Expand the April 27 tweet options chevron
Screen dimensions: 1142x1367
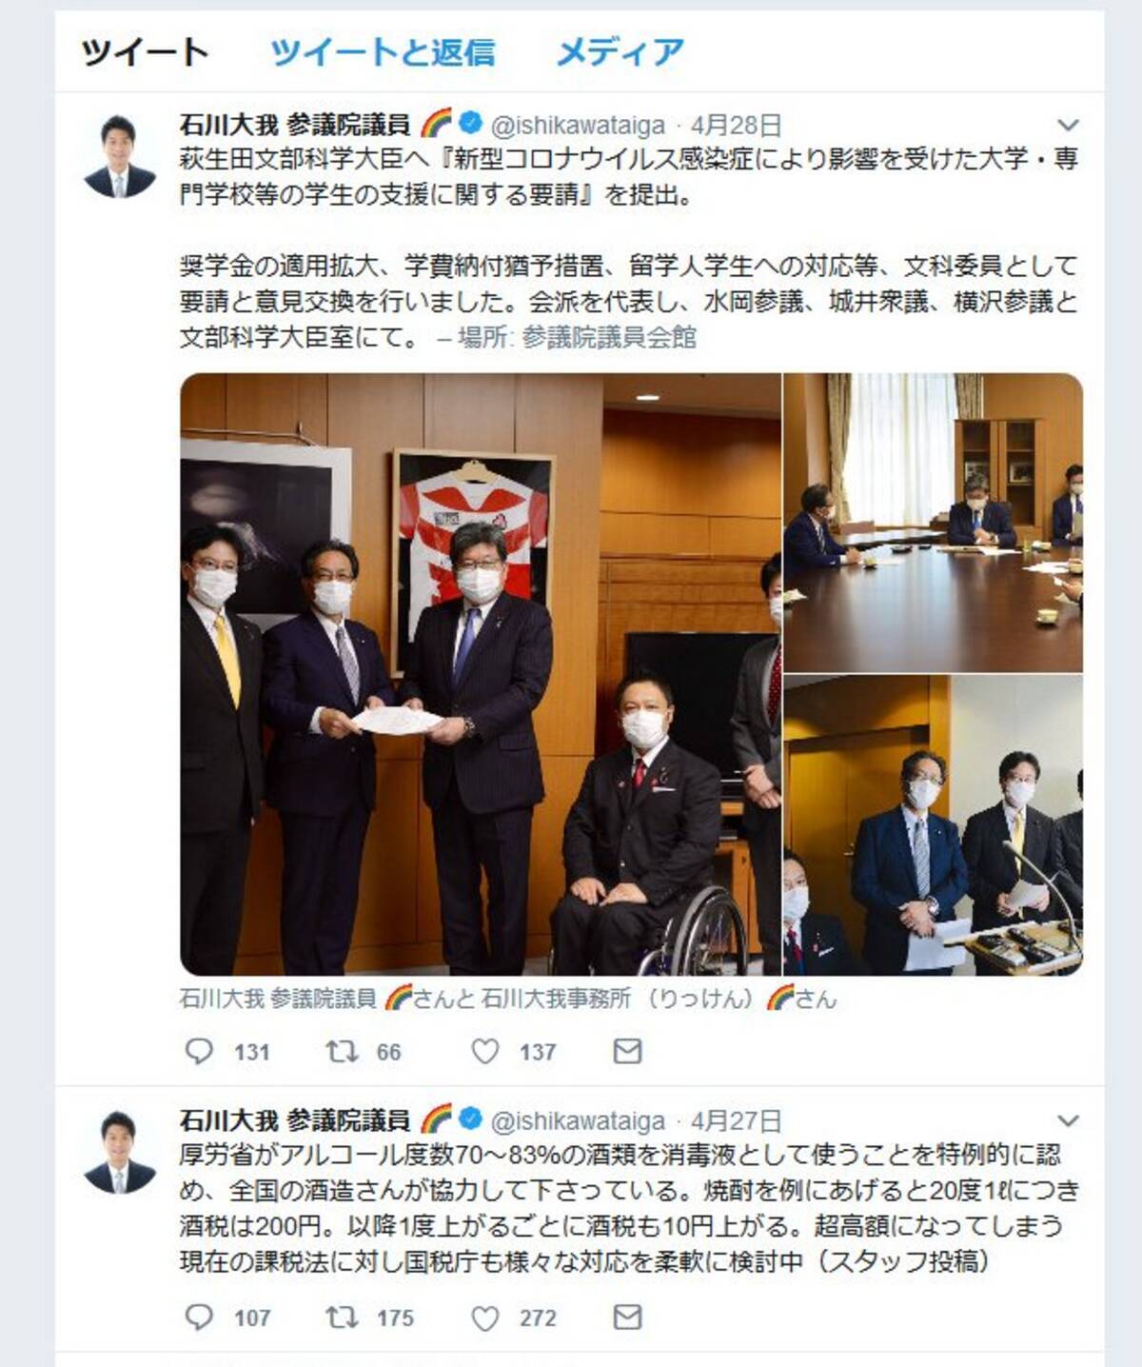(1068, 1120)
